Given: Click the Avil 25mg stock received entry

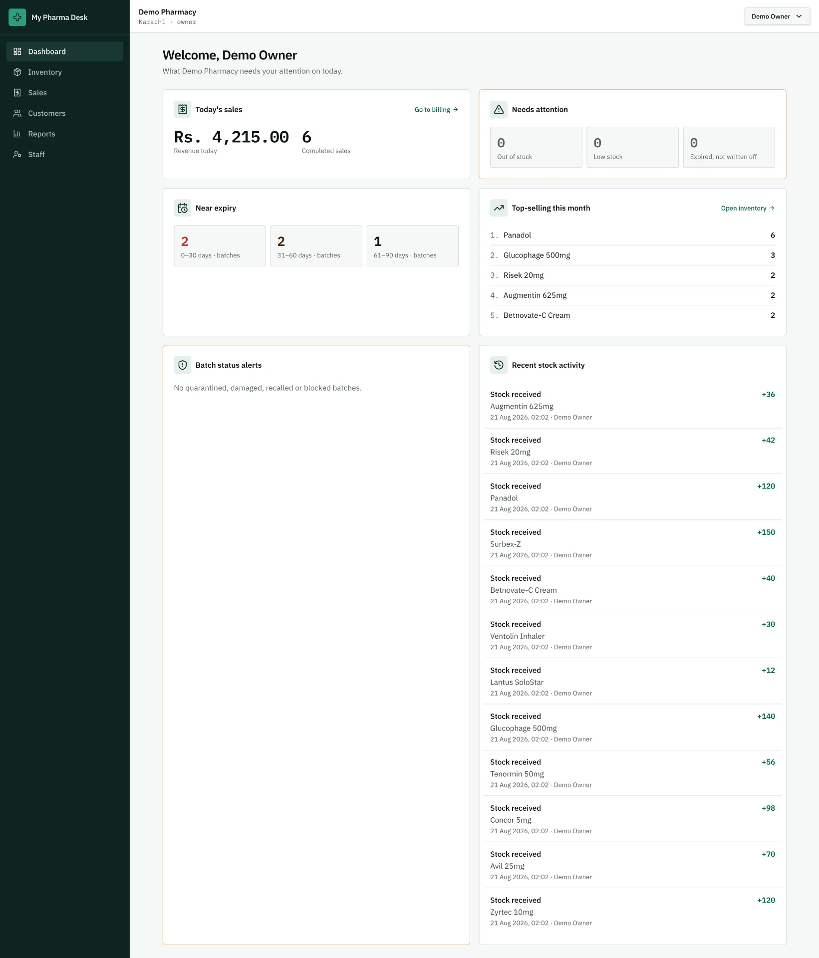Looking at the screenshot, I should (632, 865).
